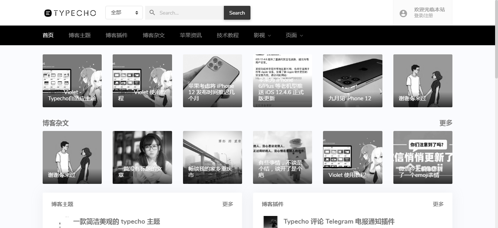Viewport: 498px width, 228px height.
Task: Open the iPhone 12 发布时间推迟 card
Action: pyautogui.click(x=213, y=81)
